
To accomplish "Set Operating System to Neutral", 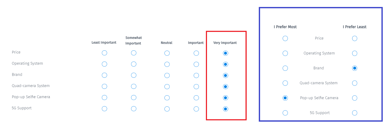I will [167, 64].
